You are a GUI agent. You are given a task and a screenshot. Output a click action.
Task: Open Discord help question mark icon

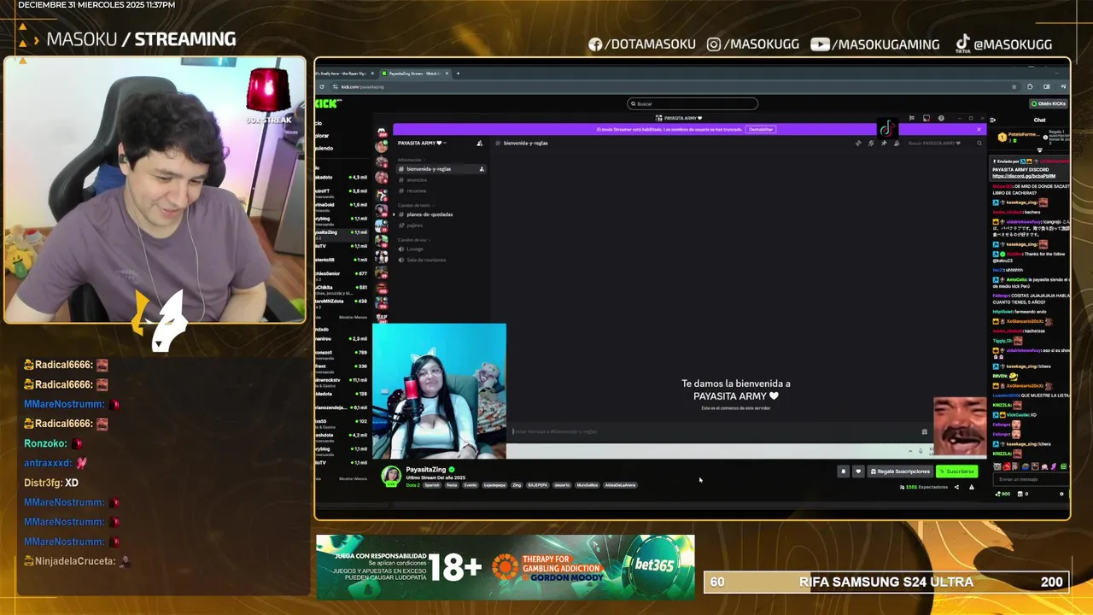tap(941, 118)
